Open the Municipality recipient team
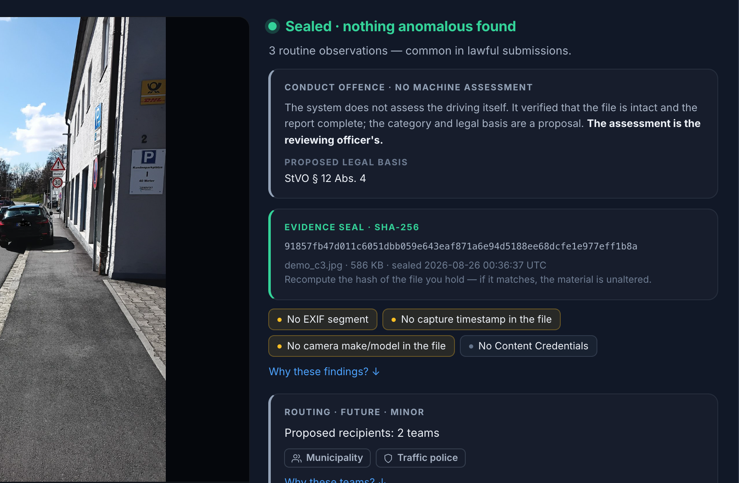 pos(327,458)
